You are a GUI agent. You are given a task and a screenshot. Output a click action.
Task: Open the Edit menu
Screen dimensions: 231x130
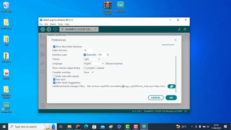tap(46, 24)
